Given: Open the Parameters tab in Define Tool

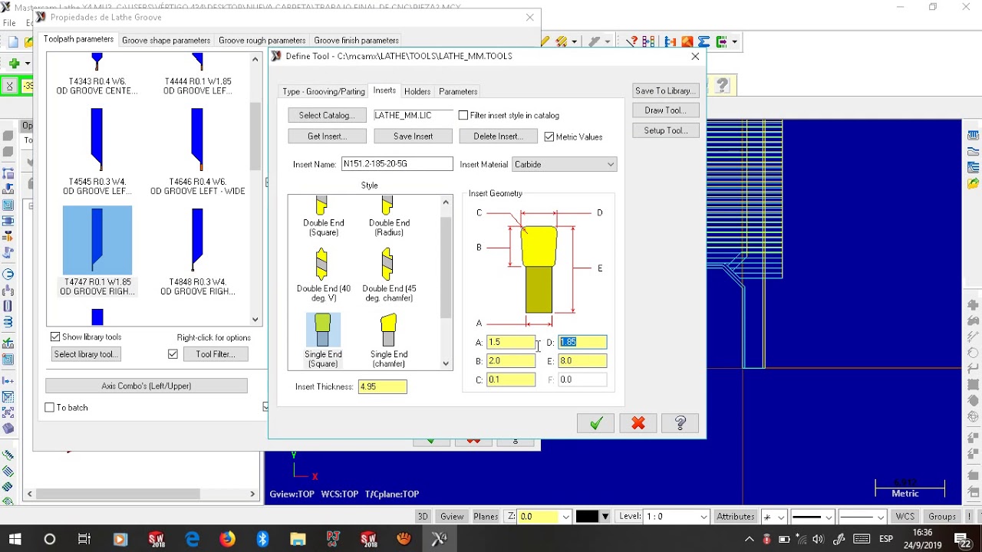Looking at the screenshot, I should click(x=458, y=91).
